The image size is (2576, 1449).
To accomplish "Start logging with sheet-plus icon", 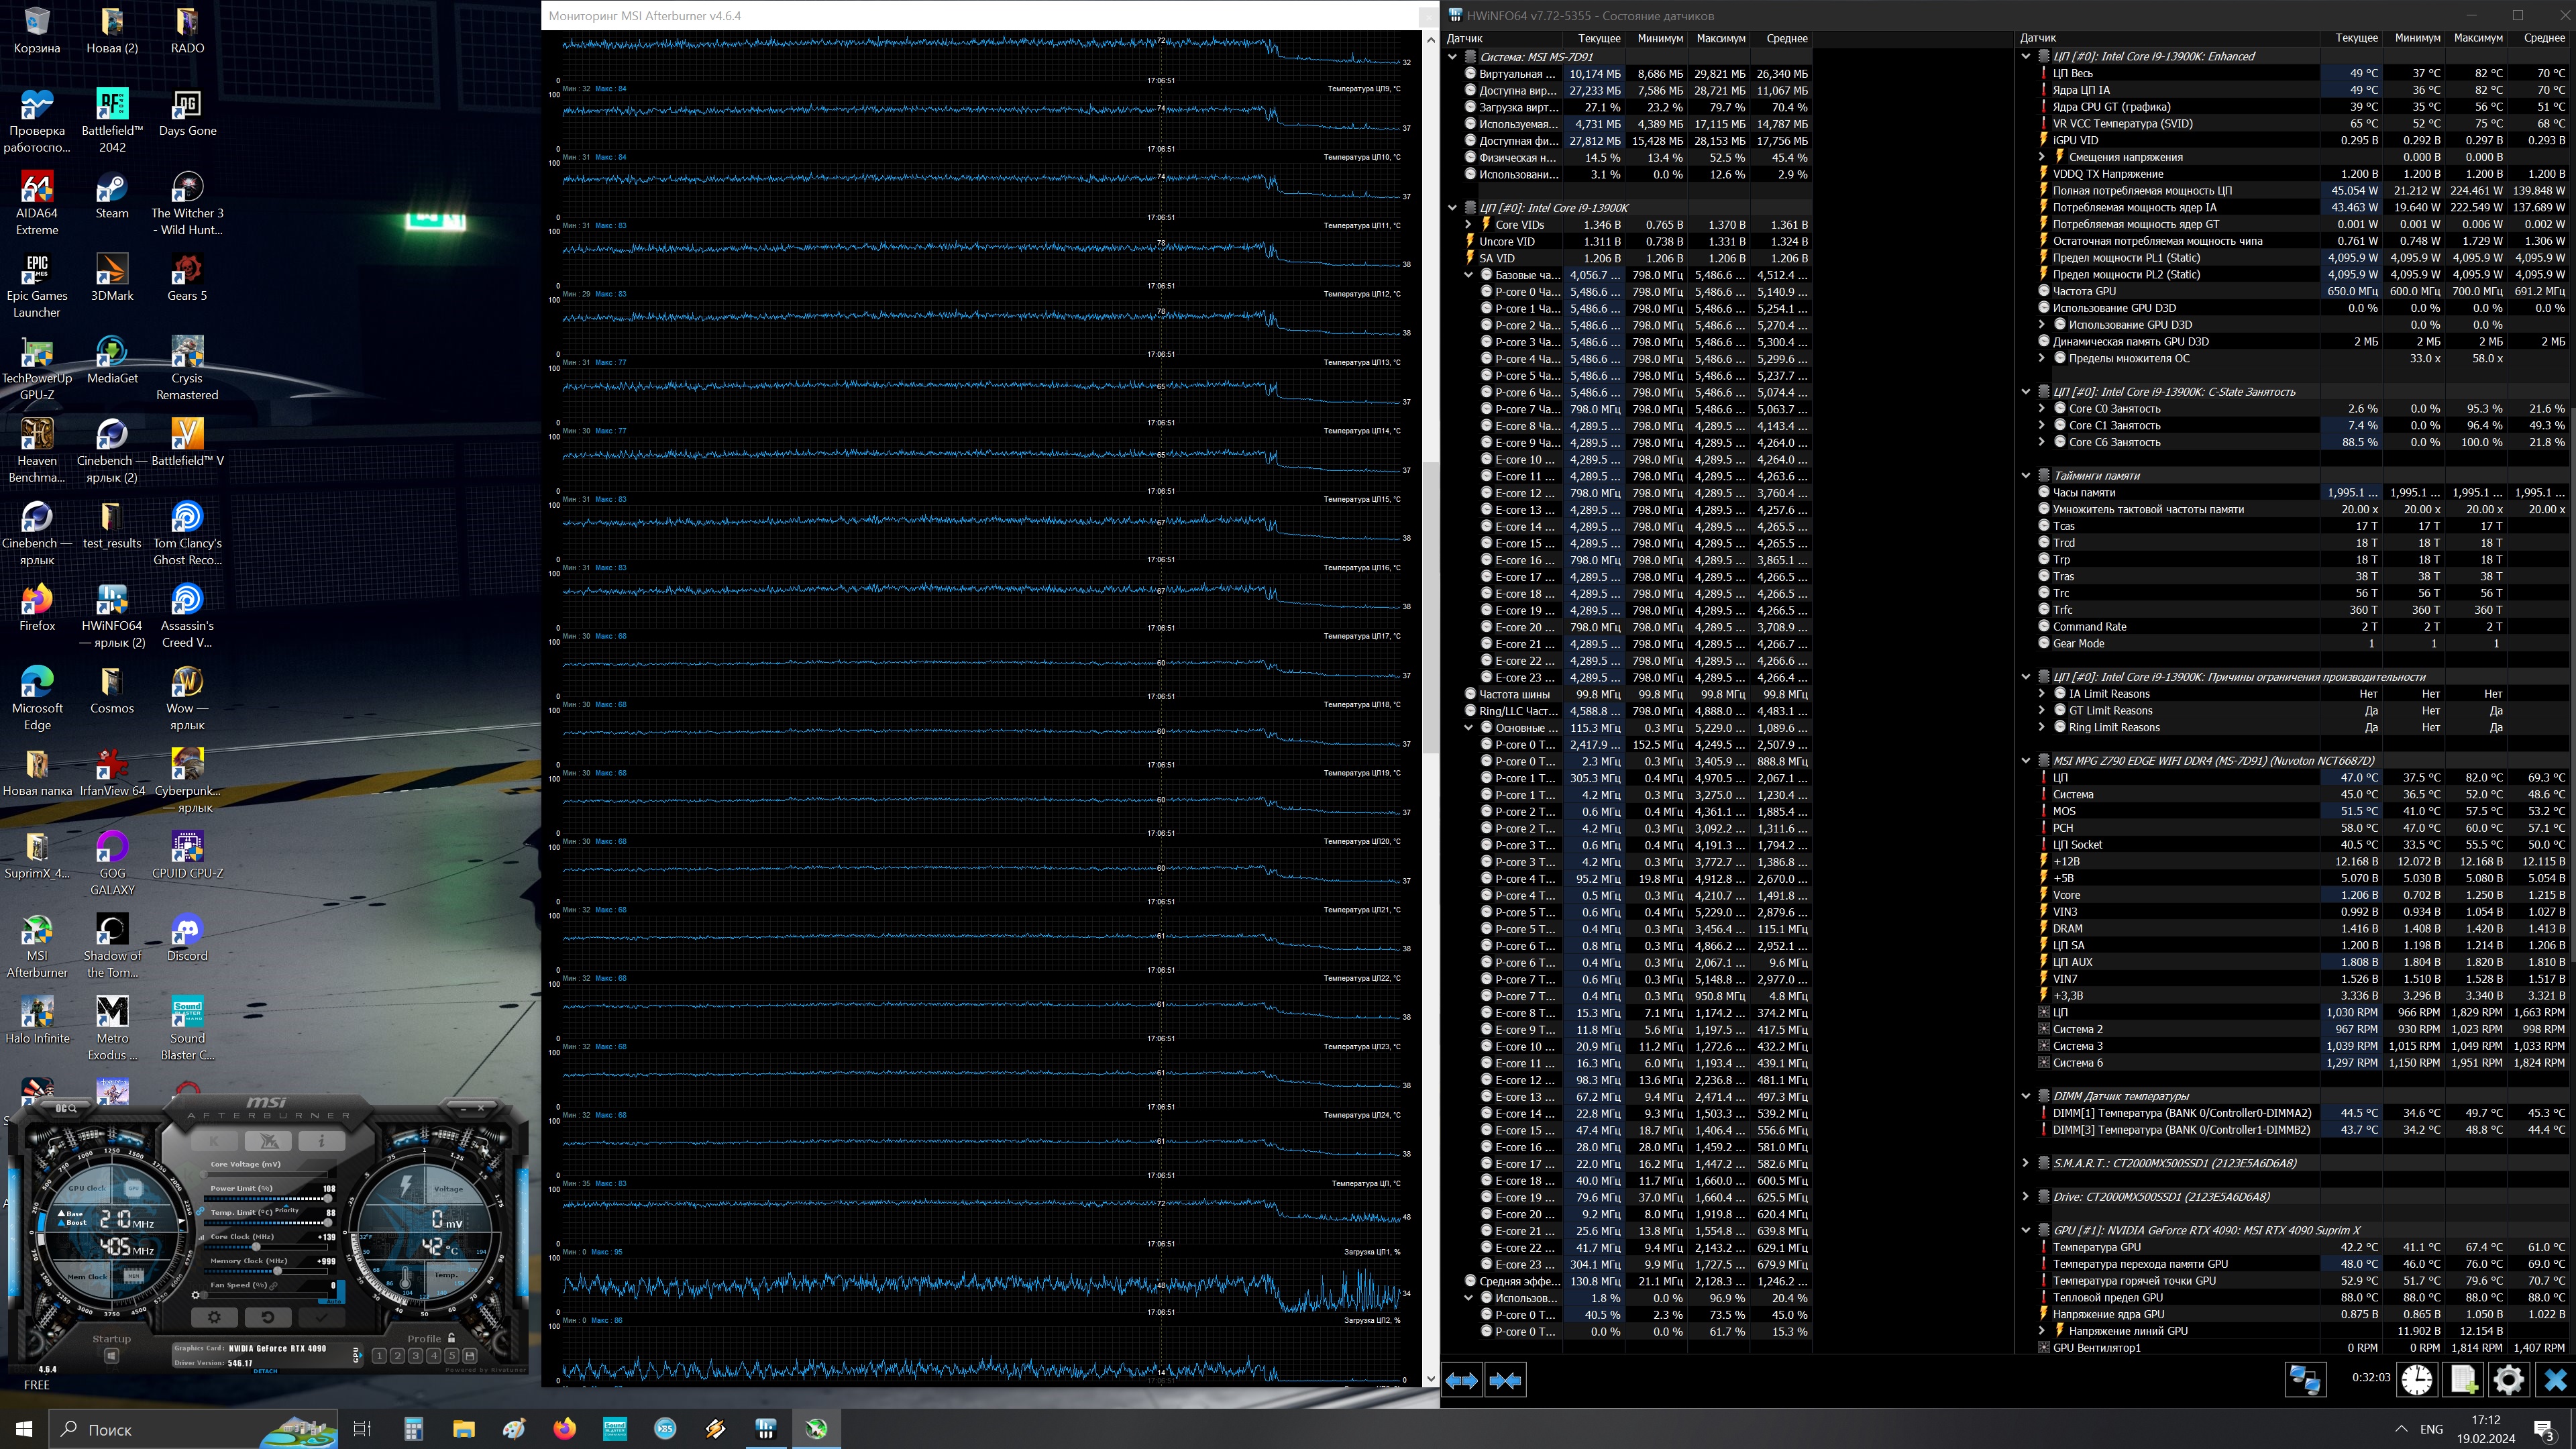I will (x=2463, y=1380).
